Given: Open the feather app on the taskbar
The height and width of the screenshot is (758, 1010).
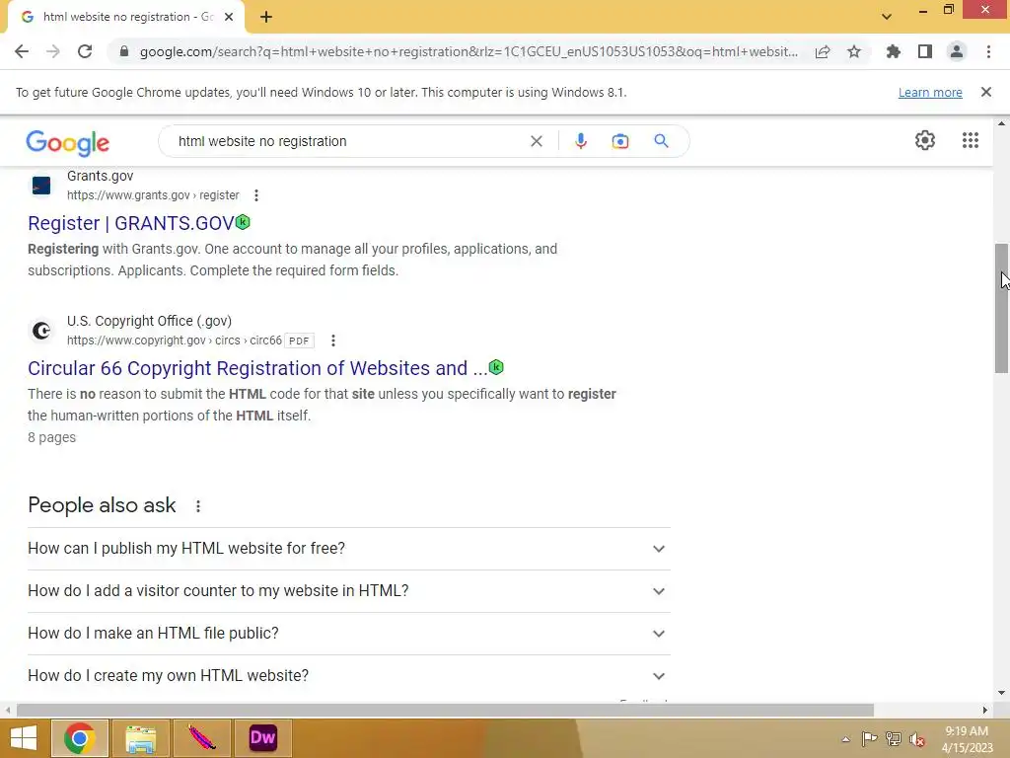Looking at the screenshot, I should point(202,738).
